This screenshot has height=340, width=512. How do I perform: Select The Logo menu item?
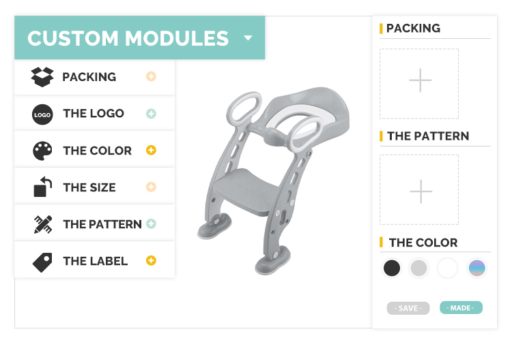tap(94, 114)
